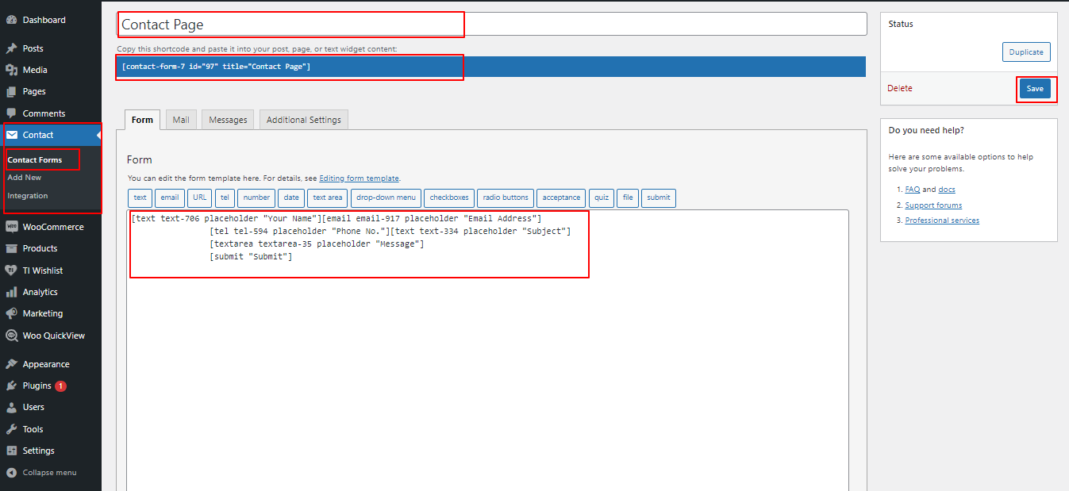
Task: Open the WooCommerce icon in sidebar
Action: 11,227
